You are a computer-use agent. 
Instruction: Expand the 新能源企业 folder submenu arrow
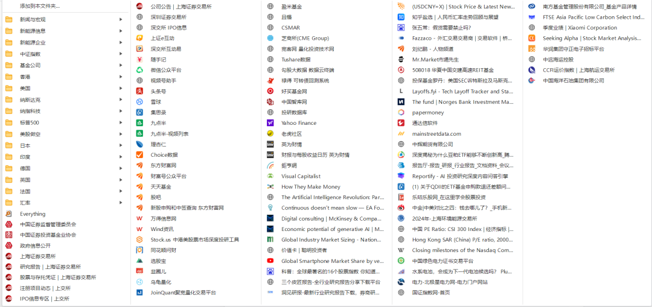click(x=121, y=42)
